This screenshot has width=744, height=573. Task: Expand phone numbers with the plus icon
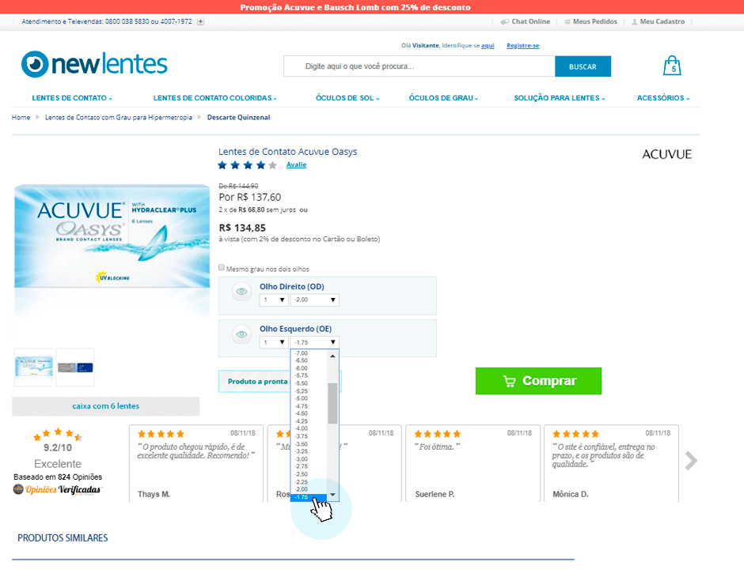tap(201, 22)
